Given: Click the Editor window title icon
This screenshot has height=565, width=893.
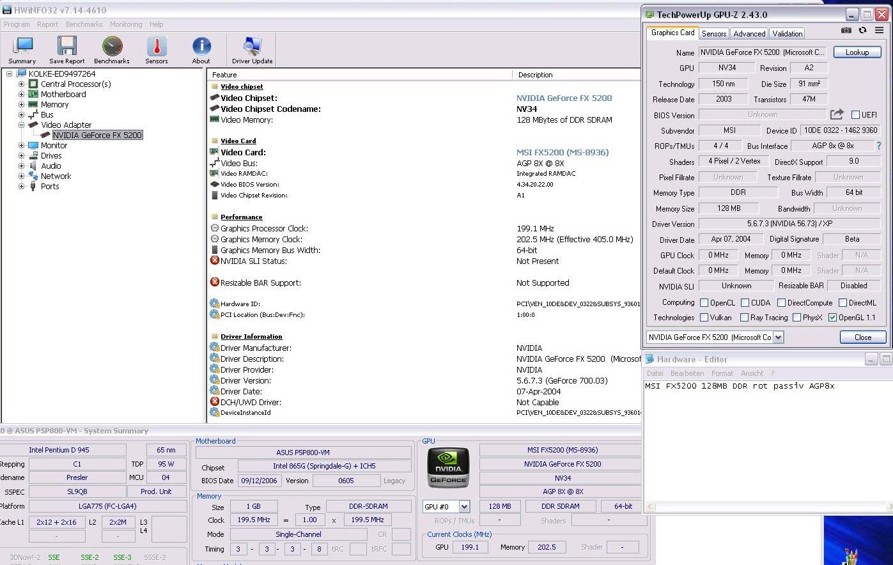Looking at the screenshot, I should 650,359.
